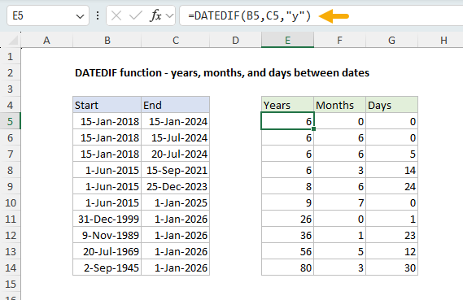Expand the dropdown arrow beside fx
463x300 pixels.
pyautogui.click(x=169, y=15)
